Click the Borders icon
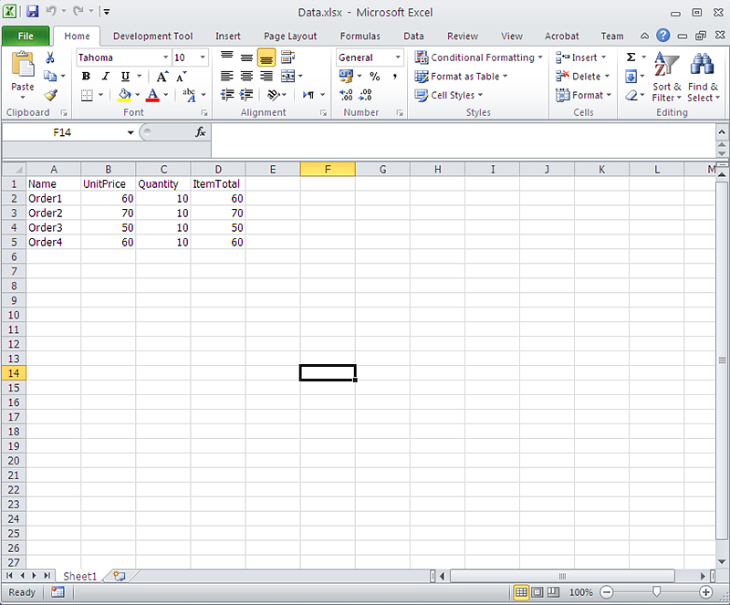 tap(87, 95)
